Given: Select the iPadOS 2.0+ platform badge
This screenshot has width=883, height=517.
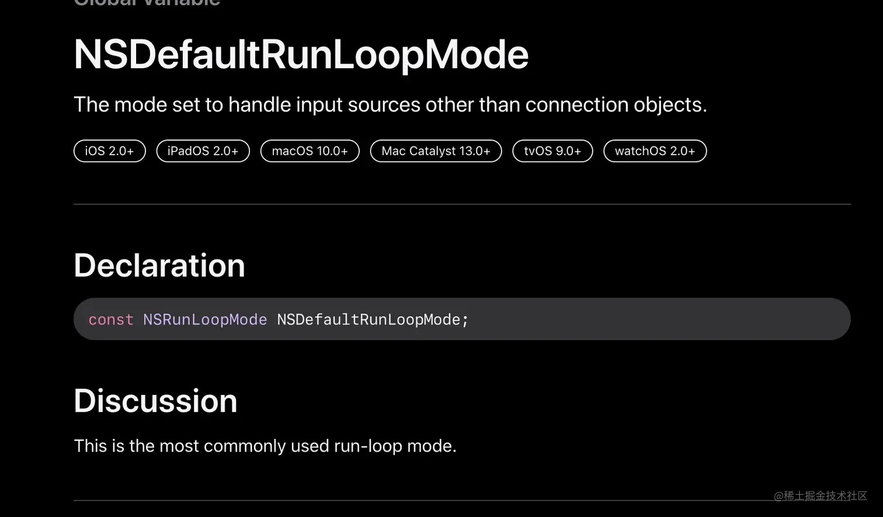Looking at the screenshot, I should click(x=203, y=151).
